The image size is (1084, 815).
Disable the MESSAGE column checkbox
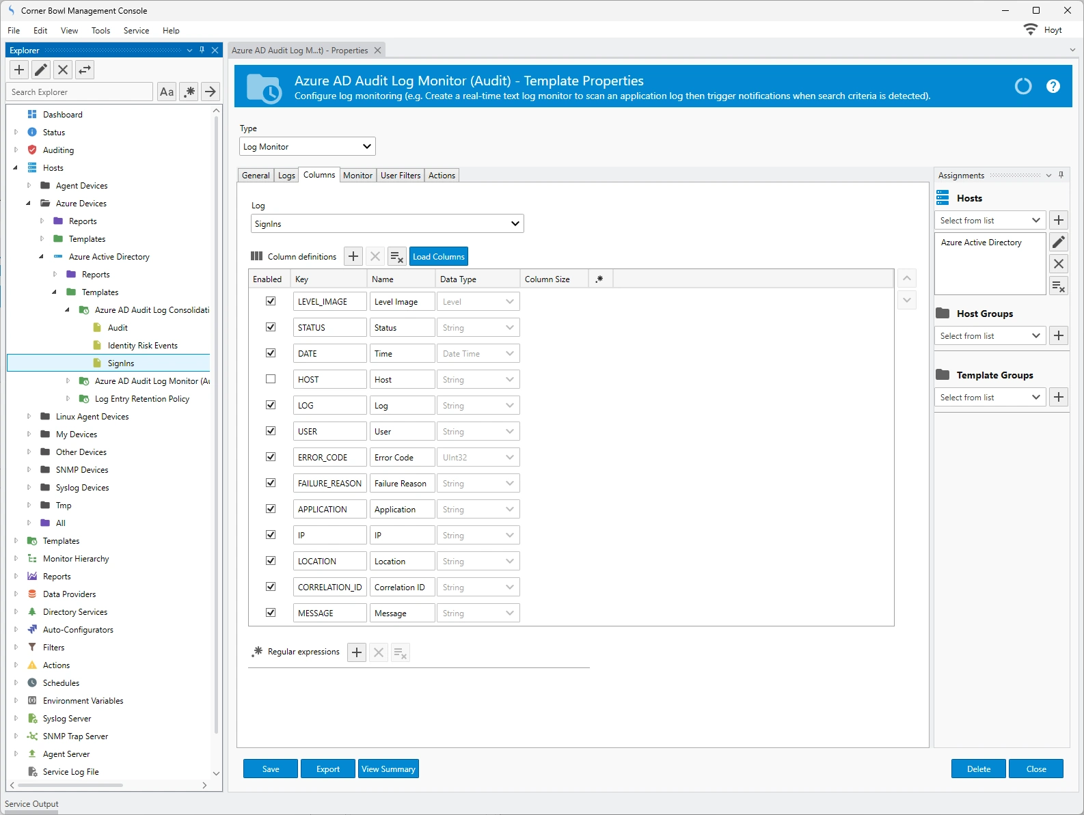pyautogui.click(x=271, y=613)
